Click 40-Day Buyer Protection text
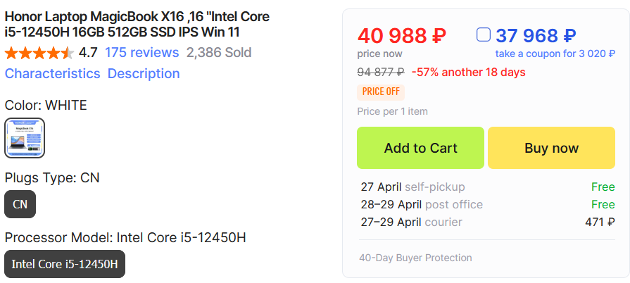This screenshot has width=630, height=283. coord(415,258)
